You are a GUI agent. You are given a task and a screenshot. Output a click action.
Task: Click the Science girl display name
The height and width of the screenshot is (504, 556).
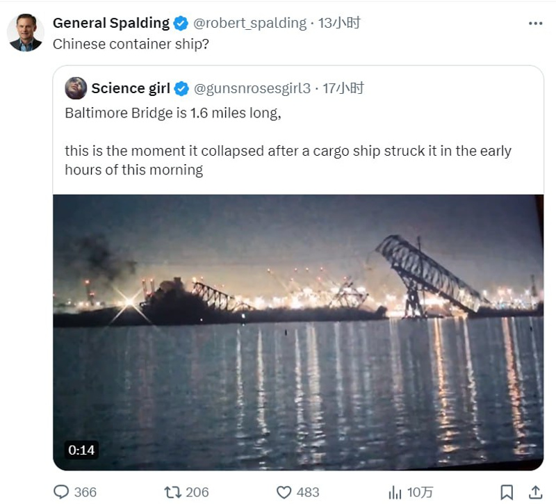click(x=130, y=88)
